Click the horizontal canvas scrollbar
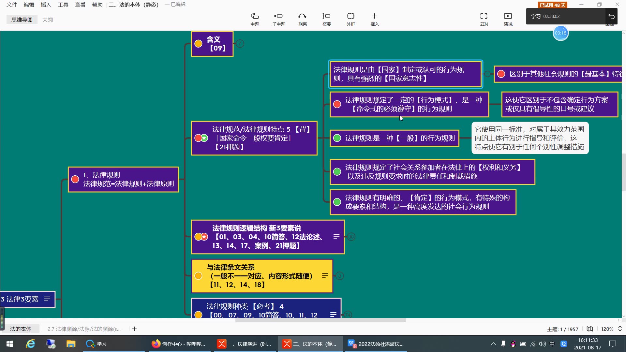This screenshot has width=626, height=352. (320, 320)
